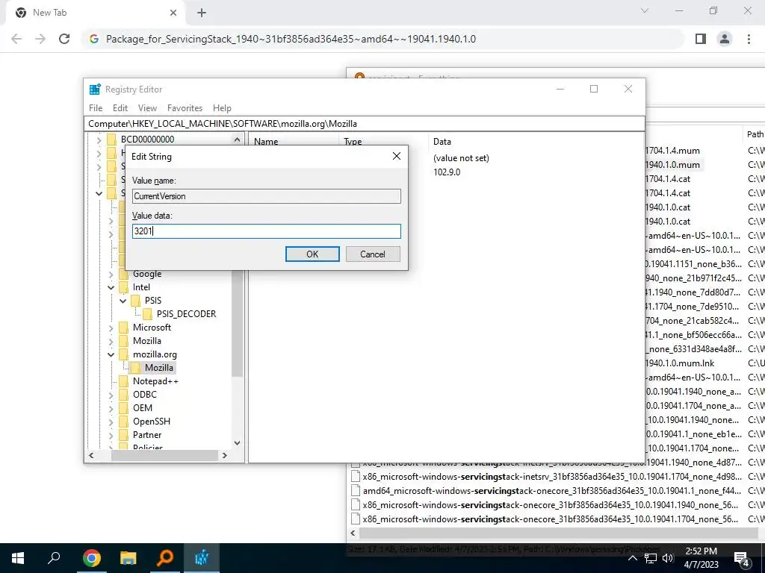Expand the OpenSSH registry key
This screenshot has height=573, width=765.
tap(111, 422)
